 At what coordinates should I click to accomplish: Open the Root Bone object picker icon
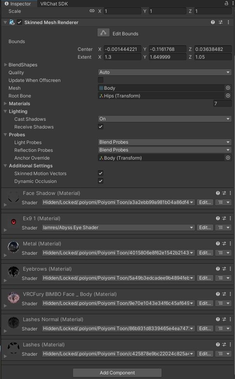pyautogui.click(x=228, y=96)
